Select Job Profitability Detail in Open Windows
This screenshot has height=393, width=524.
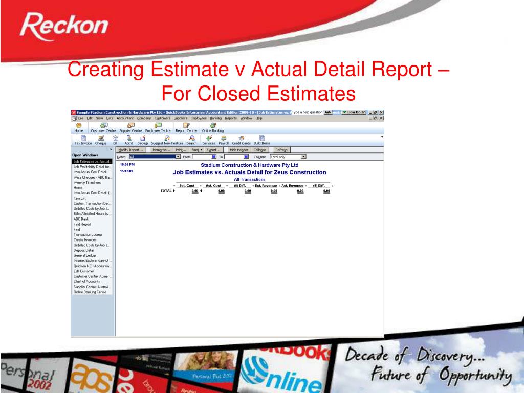tap(92, 167)
